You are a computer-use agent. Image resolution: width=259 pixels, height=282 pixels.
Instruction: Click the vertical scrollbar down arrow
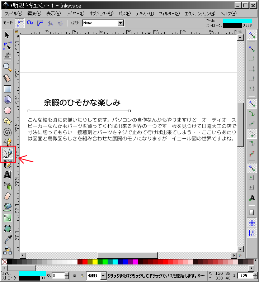pyautogui.click(x=240, y=249)
